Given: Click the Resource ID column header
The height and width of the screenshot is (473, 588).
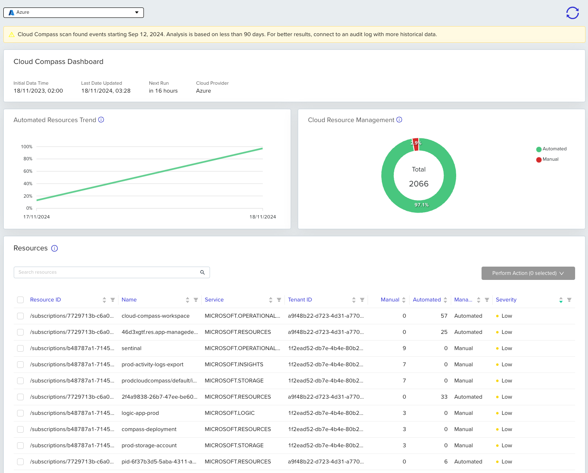Looking at the screenshot, I should 45,300.
